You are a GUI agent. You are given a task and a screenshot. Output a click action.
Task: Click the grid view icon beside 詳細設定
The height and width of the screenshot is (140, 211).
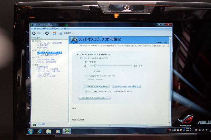[60, 33]
